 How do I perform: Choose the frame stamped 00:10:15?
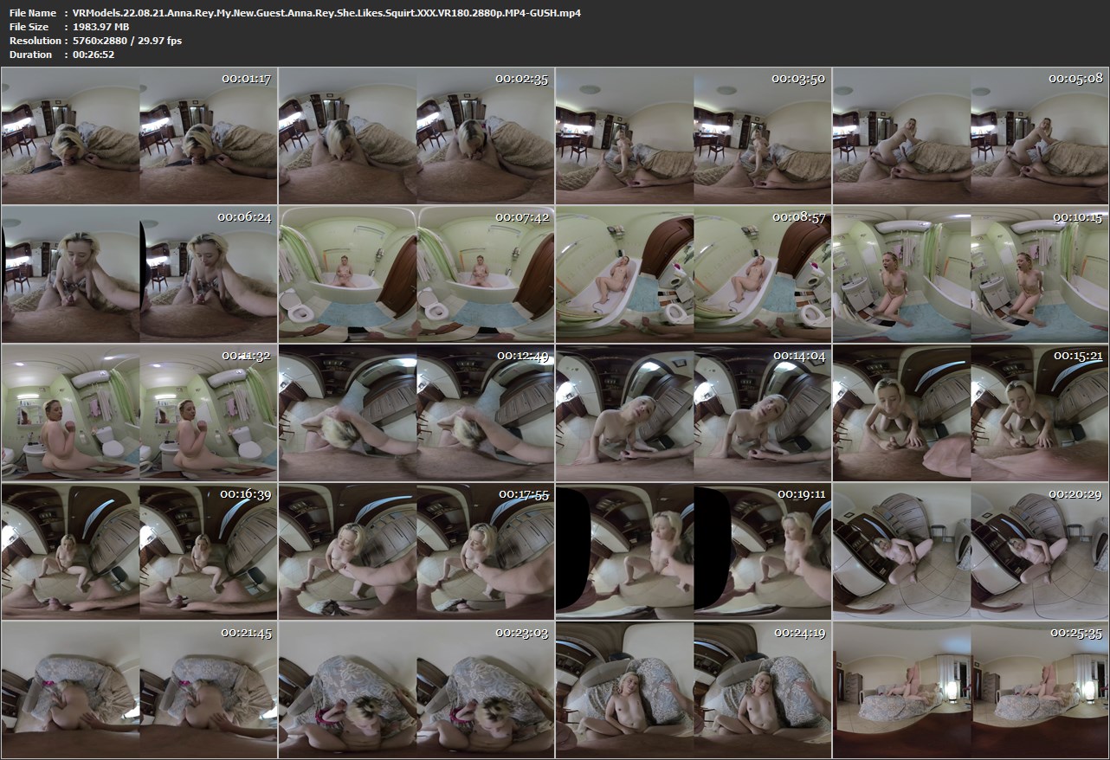[971, 274]
